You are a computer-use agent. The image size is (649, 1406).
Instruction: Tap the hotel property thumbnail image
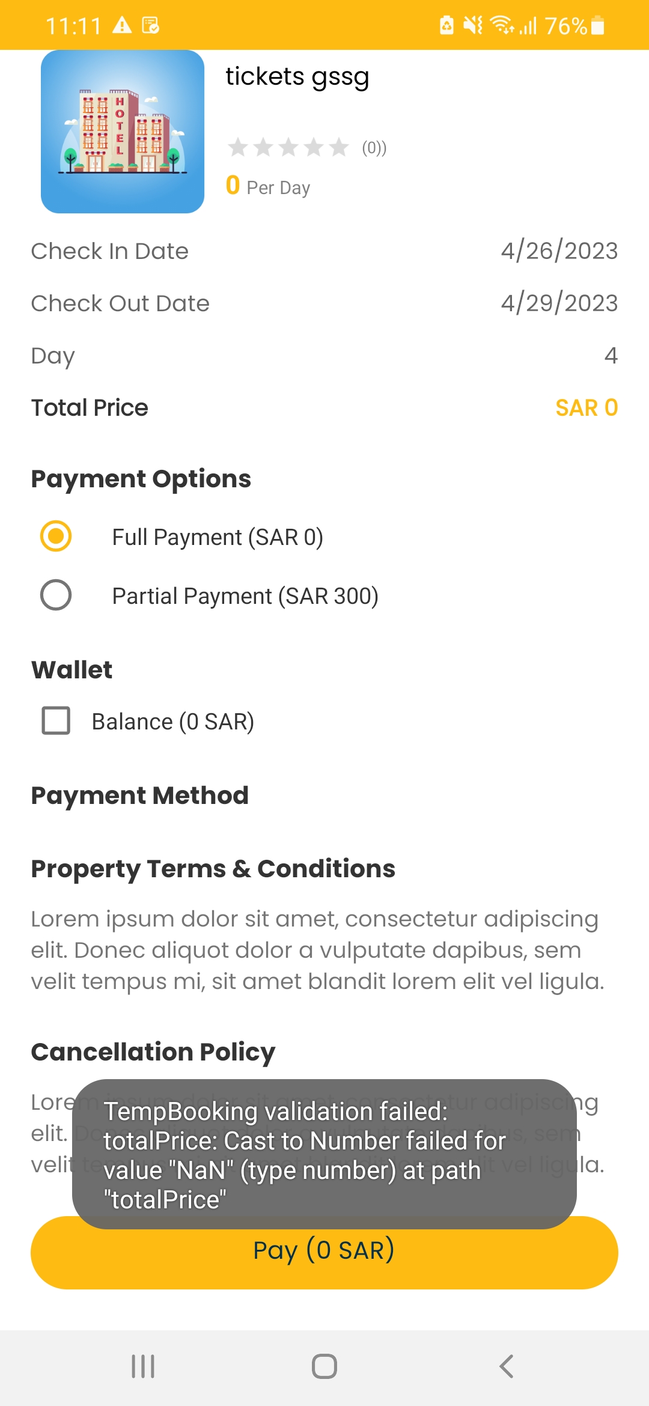click(x=123, y=132)
